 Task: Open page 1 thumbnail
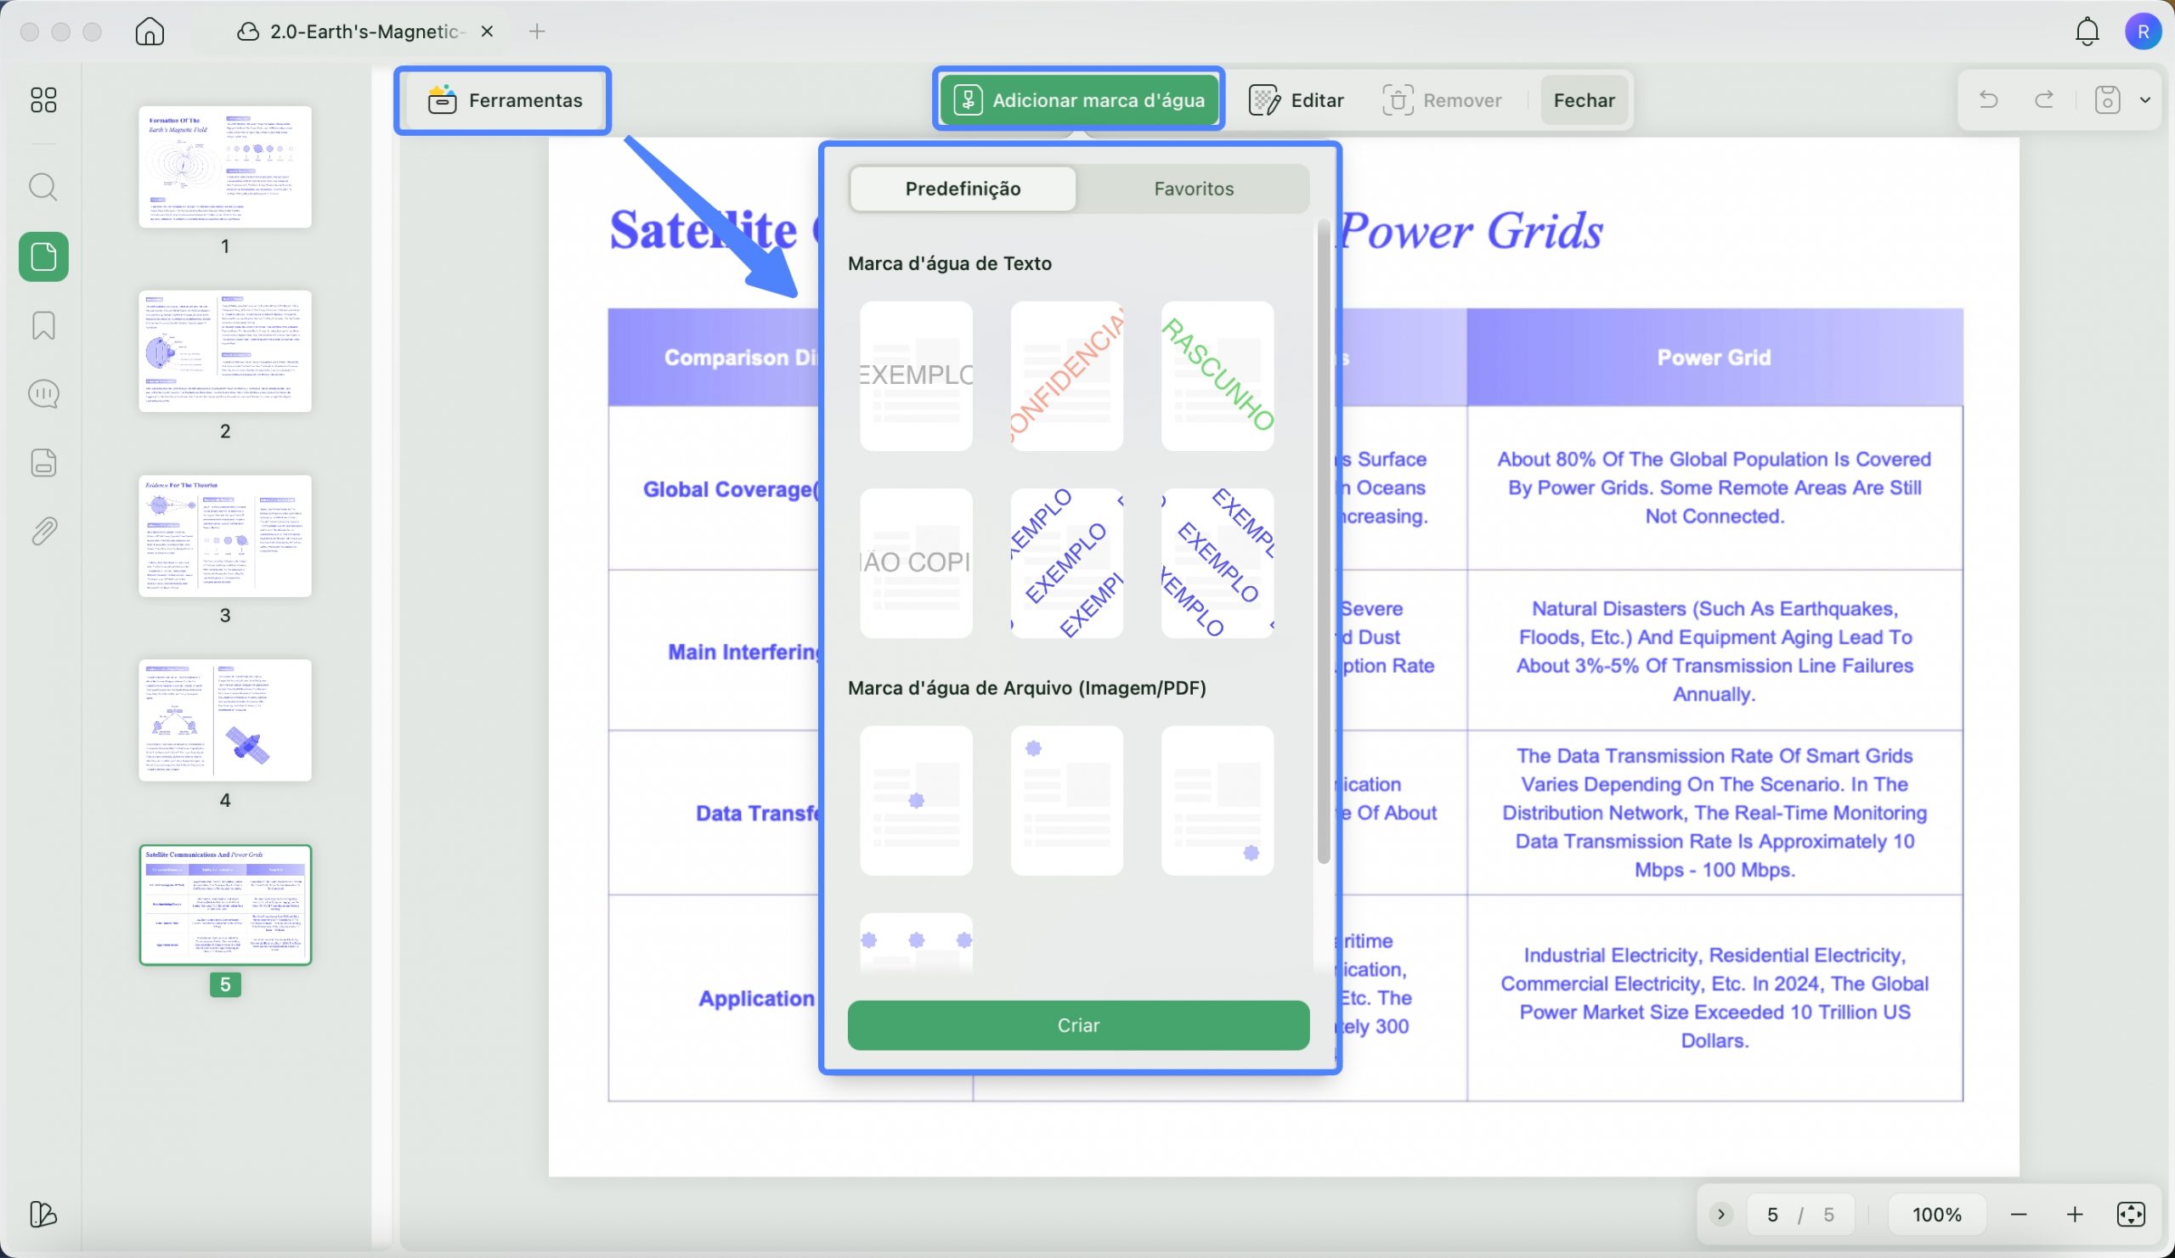(x=224, y=166)
